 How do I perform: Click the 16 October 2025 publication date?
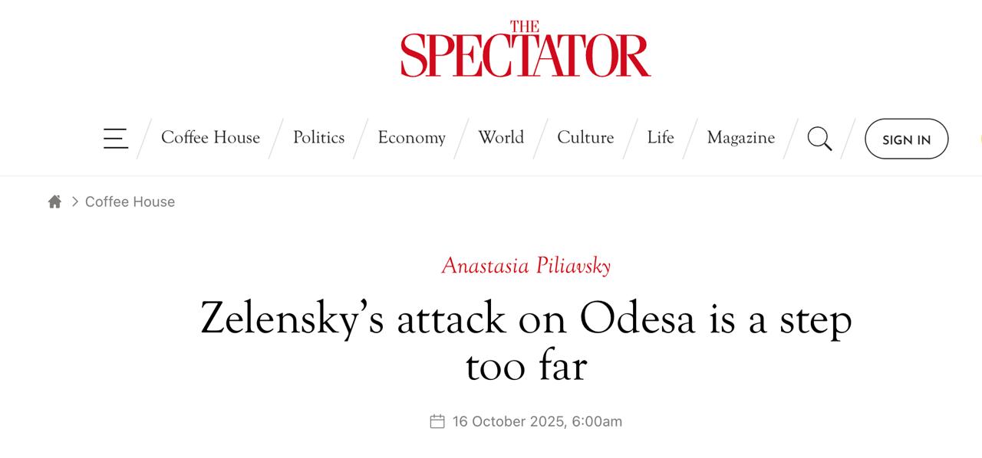coord(537,421)
